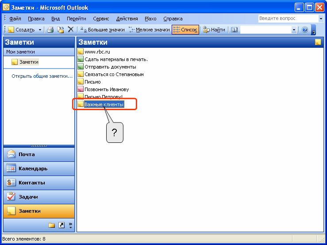
Task: Click the Найти search button
Action: [214, 30]
